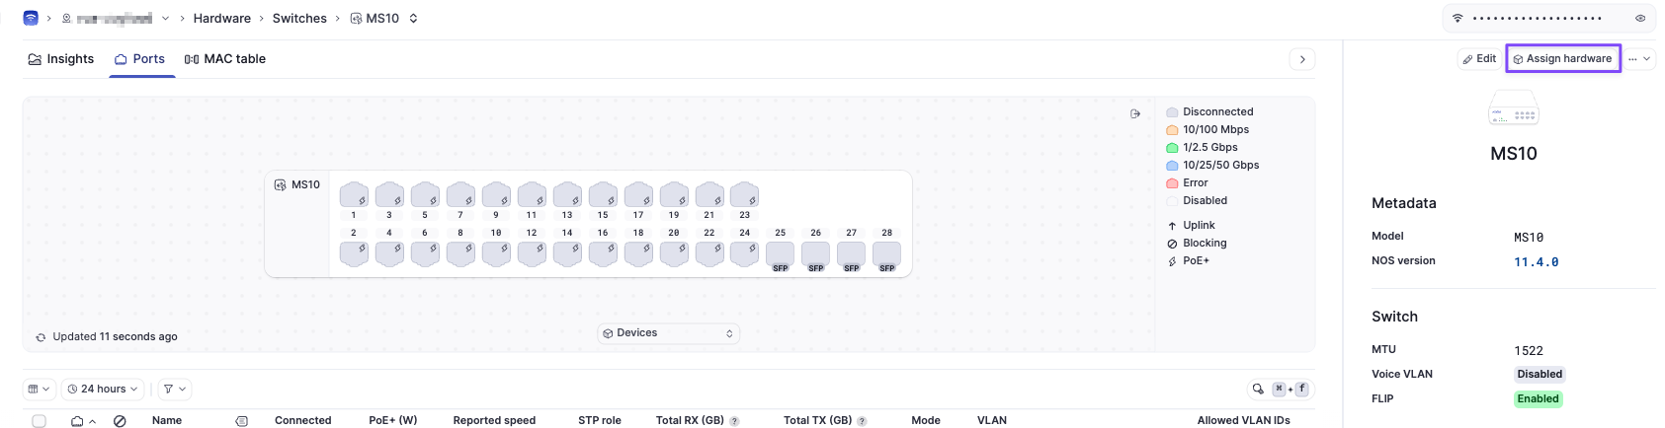Viewport: 1665px width, 428px height.
Task: Open the more actions ellipsis menu
Action: pyautogui.click(x=1639, y=59)
